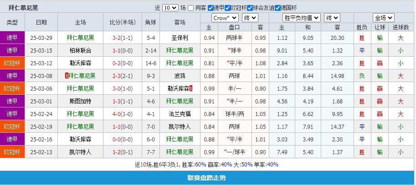Click date 25-03-01 cell
Screen dimensions: 416x185
coord(41,101)
